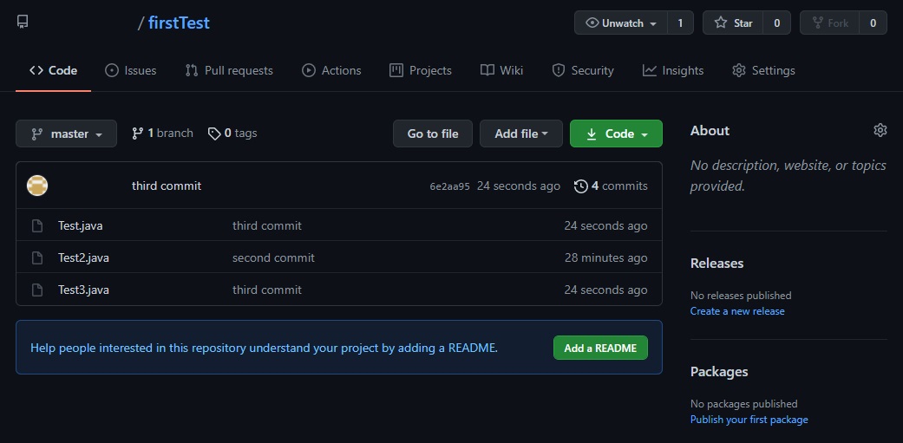The width and height of the screenshot is (903, 443).
Task: Click '24 seconds ago' in Test.java row
Action: click(605, 225)
